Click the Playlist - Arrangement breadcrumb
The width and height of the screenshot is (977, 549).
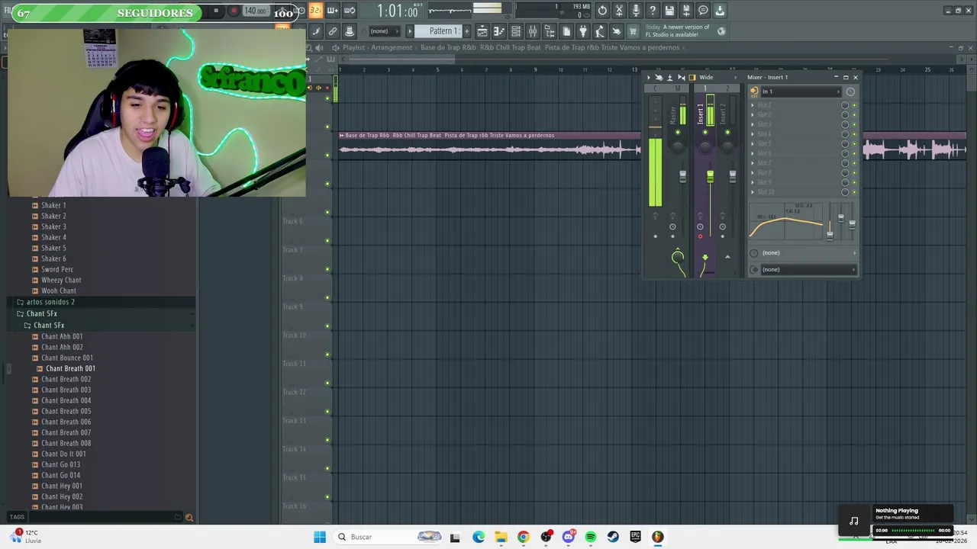(377, 47)
